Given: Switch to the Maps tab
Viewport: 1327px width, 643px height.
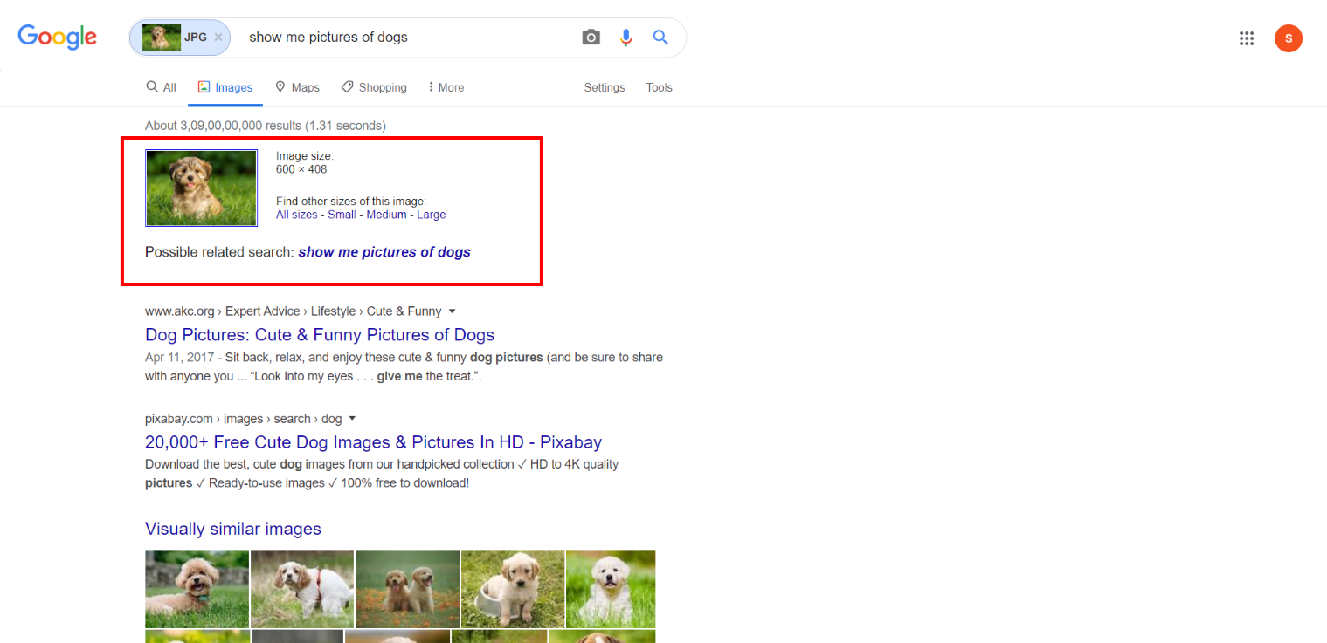Looking at the screenshot, I should 297,87.
